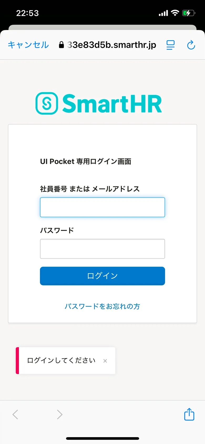Focus the 社員番号 または メールアドレス field

(102, 207)
